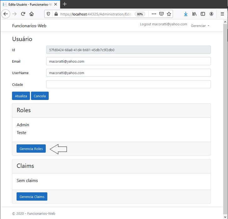The width and height of the screenshot is (228, 219).
Task: Open the browser home page
Action: tap(31, 14)
